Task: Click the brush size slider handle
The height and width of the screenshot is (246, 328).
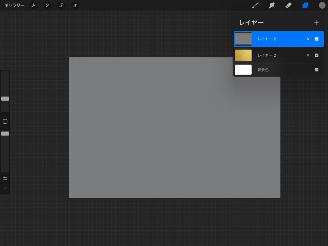Action: click(x=5, y=99)
